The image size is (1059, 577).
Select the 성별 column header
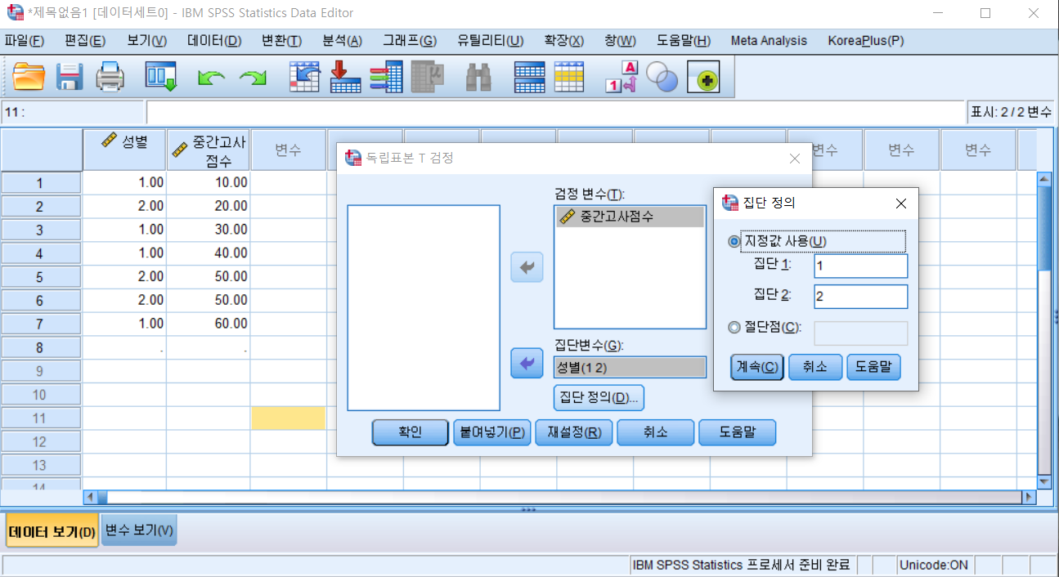click(124, 150)
